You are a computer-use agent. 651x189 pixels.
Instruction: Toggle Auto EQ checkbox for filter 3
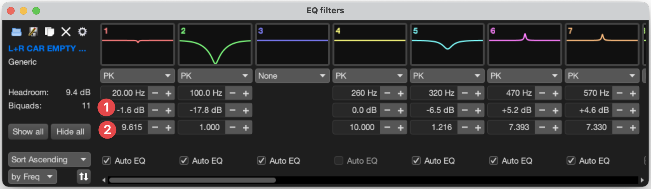pyautogui.click(x=261, y=161)
